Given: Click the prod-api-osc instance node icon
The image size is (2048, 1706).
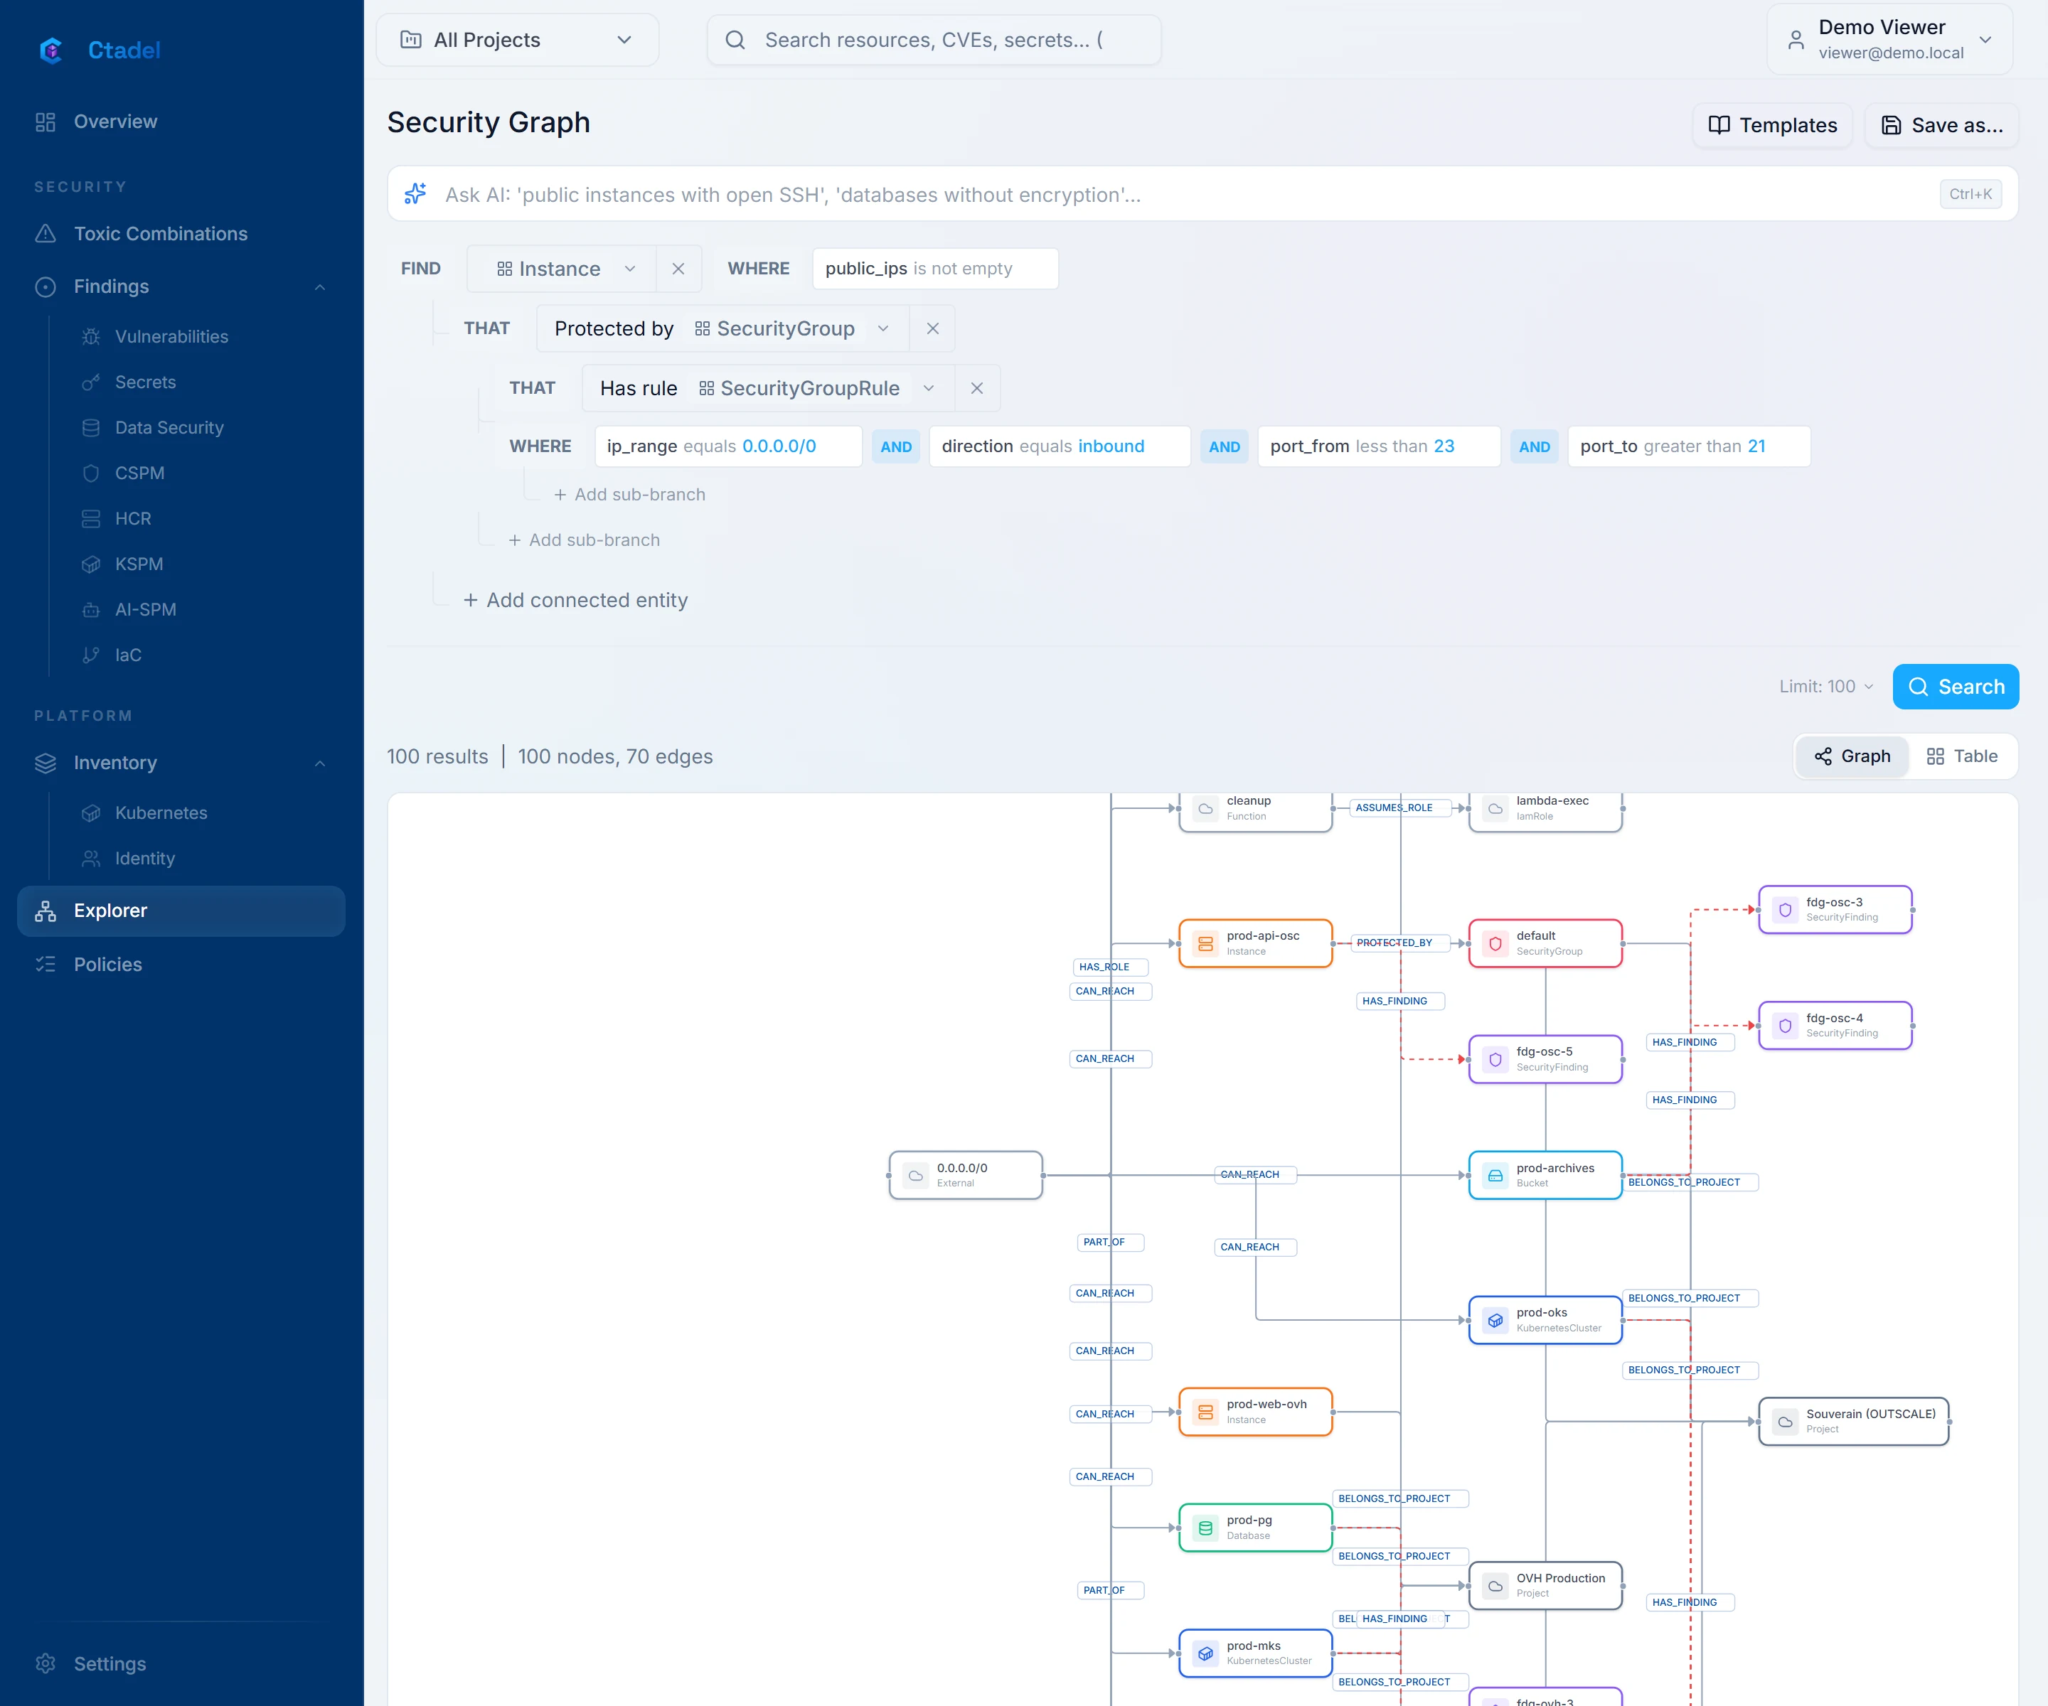Looking at the screenshot, I should click(1205, 944).
